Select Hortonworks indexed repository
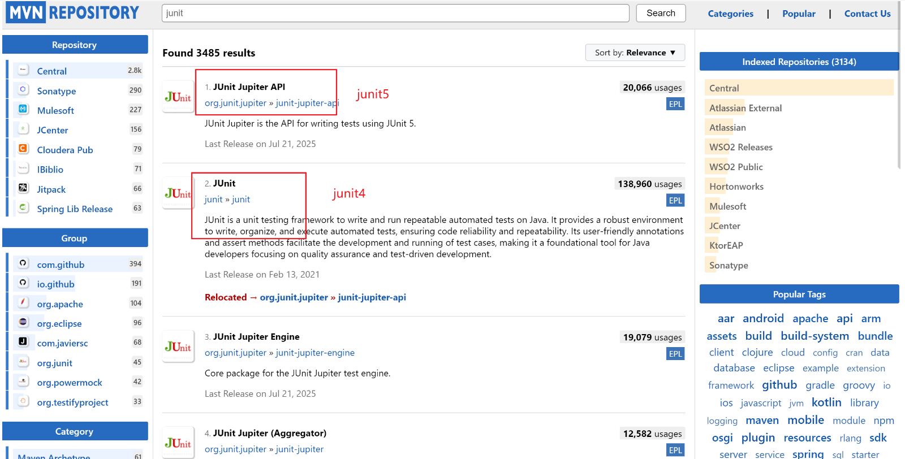The width and height of the screenshot is (905, 459). click(x=736, y=187)
